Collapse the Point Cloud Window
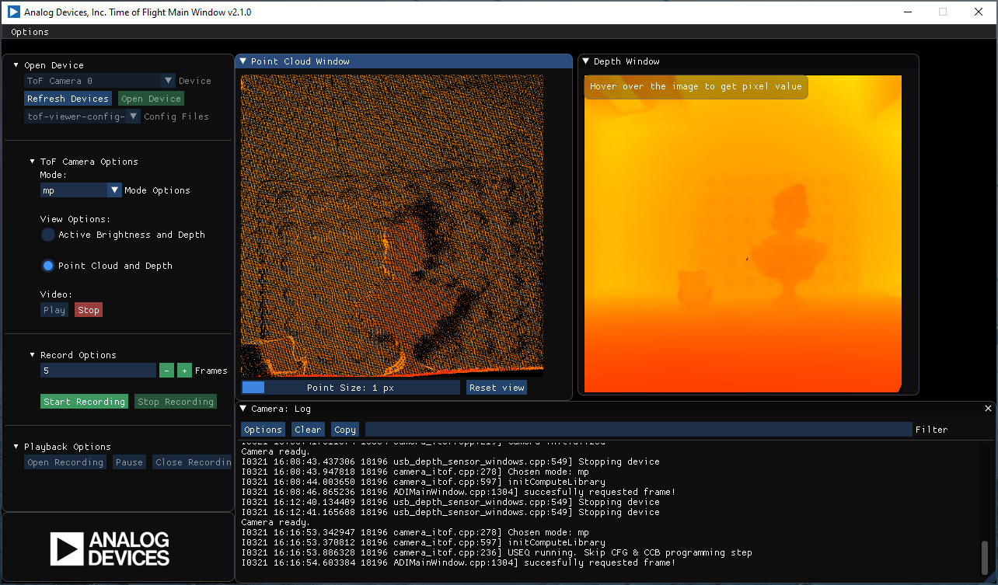This screenshot has width=998, height=585. [x=243, y=61]
